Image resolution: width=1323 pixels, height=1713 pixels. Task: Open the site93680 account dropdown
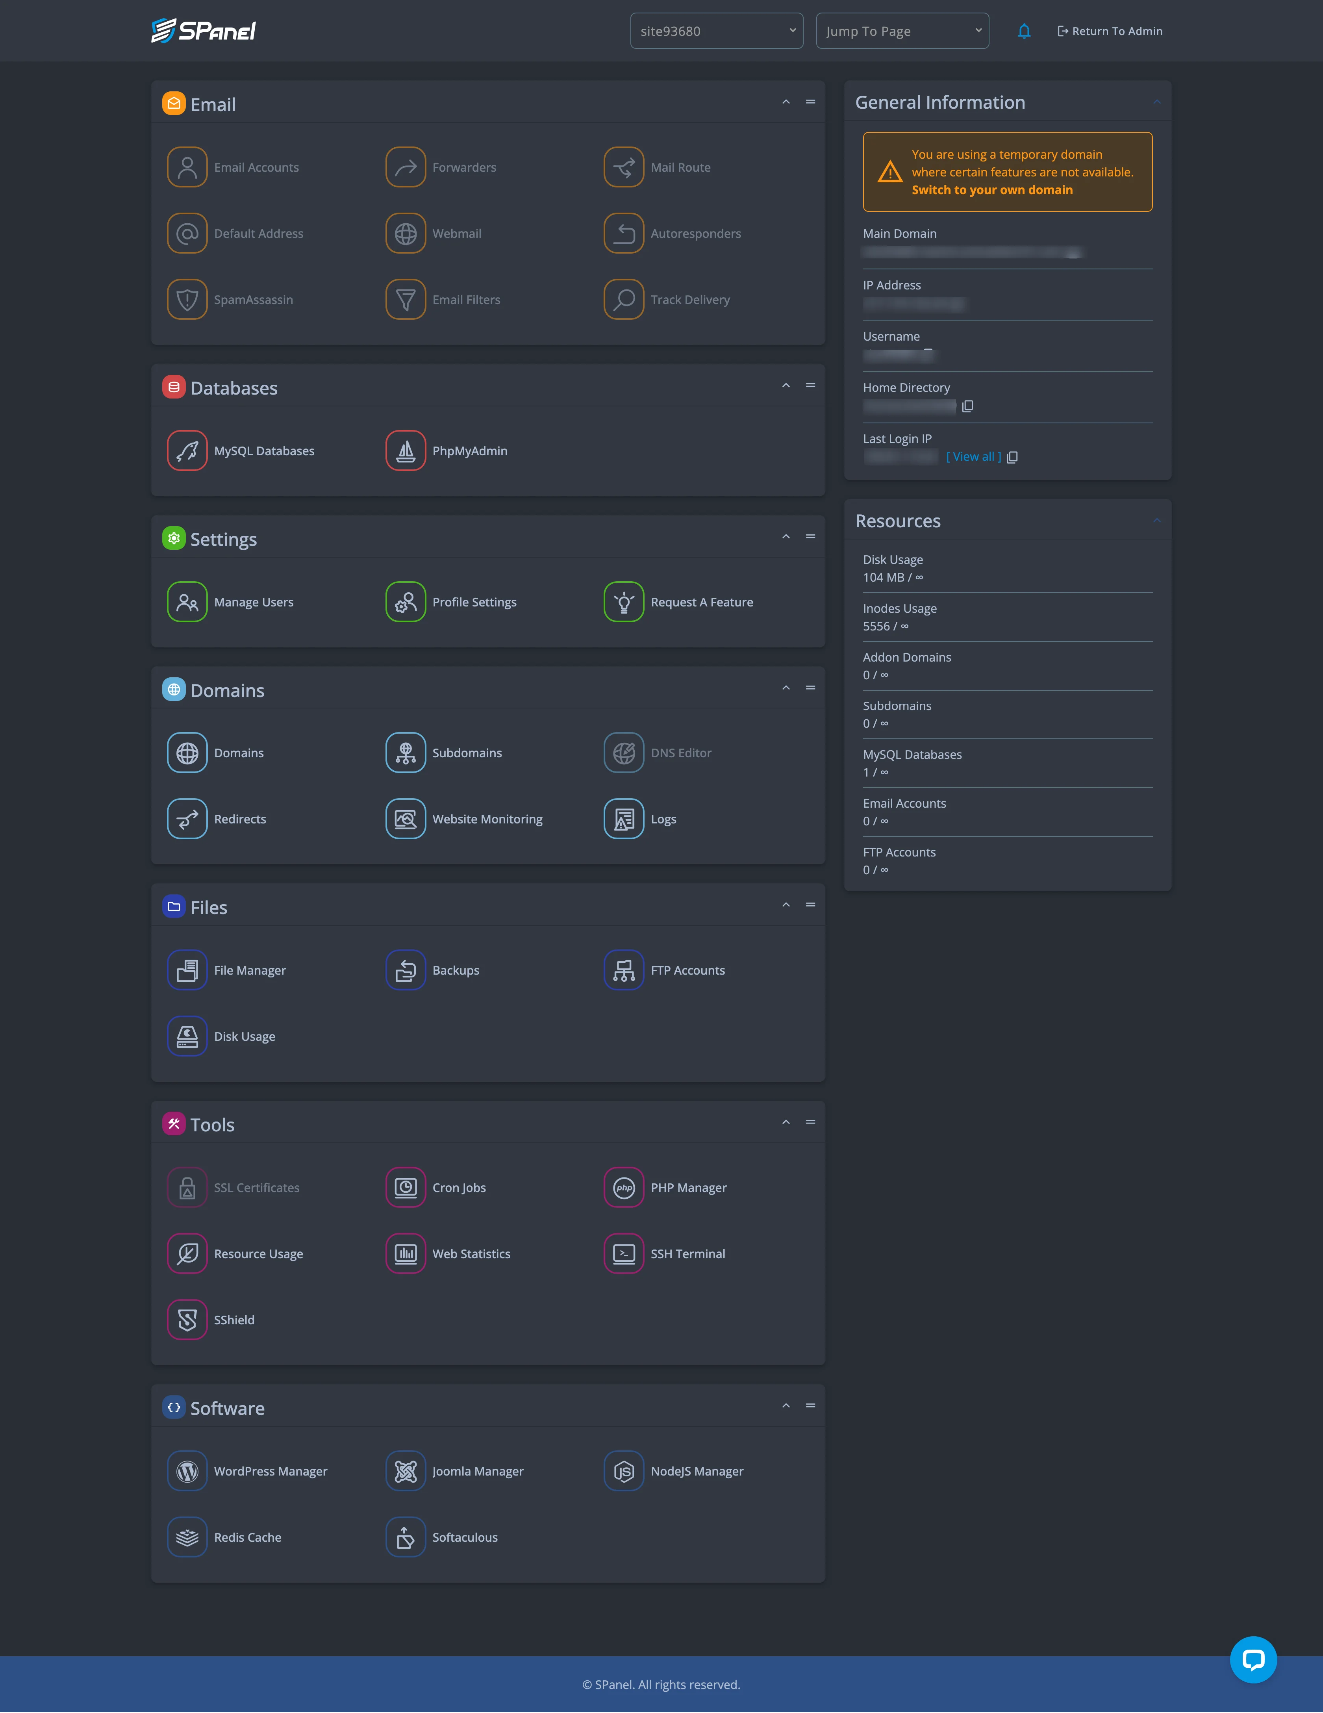tap(716, 32)
